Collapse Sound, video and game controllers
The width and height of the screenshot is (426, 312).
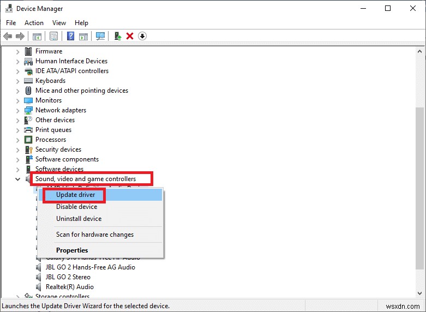[17, 179]
